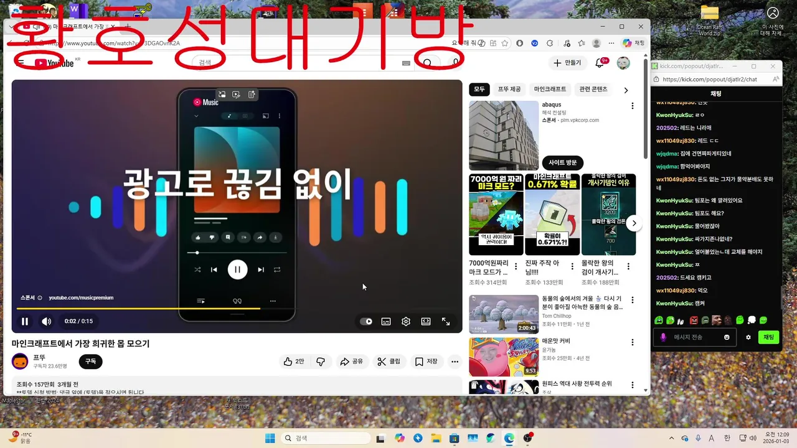Click Kick chat address bar URL
Image resolution: width=797 pixels, height=448 pixels.
click(710, 80)
